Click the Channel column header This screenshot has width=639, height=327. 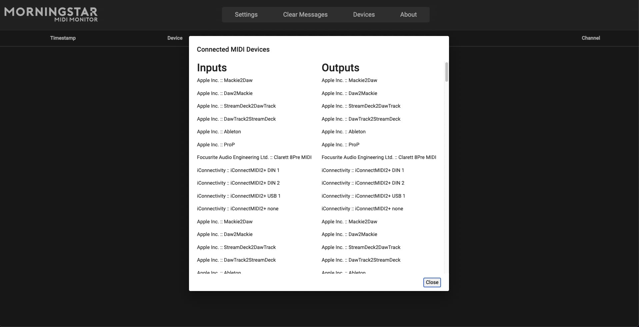(x=591, y=38)
